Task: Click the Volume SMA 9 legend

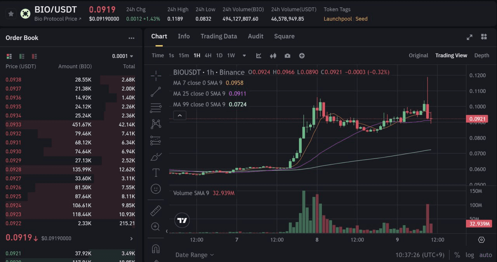Action: pyautogui.click(x=204, y=193)
